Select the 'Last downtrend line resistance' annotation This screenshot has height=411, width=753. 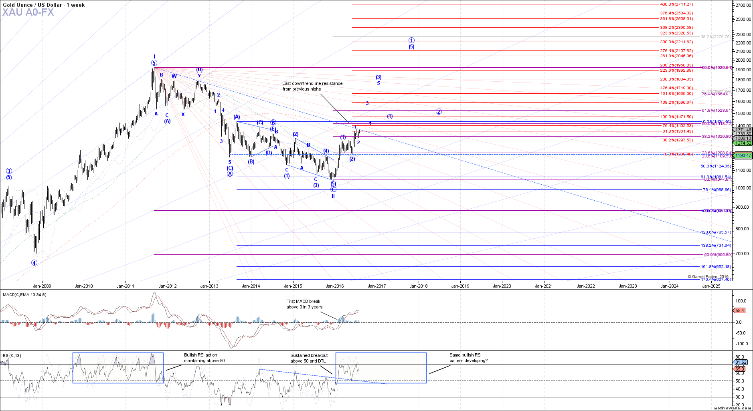312,86
